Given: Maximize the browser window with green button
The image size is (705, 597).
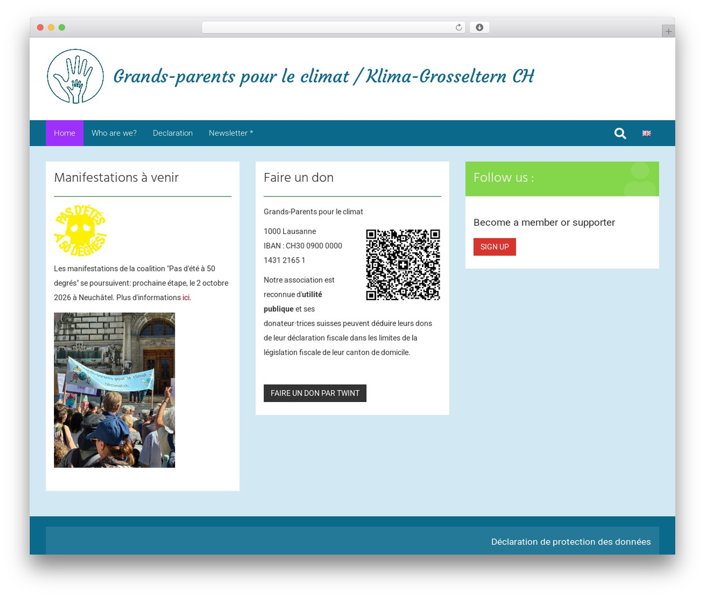Looking at the screenshot, I should 62,28.
